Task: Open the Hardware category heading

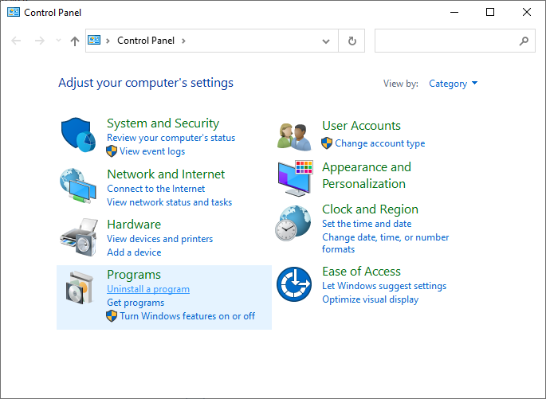Action: pyautogui.click(x=134, y=225)
